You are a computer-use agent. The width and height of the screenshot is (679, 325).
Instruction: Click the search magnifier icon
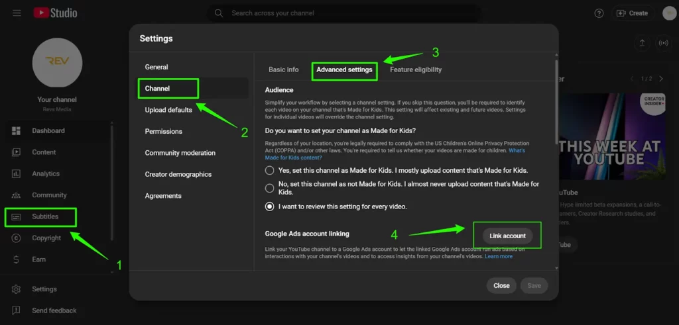[219, 13]
